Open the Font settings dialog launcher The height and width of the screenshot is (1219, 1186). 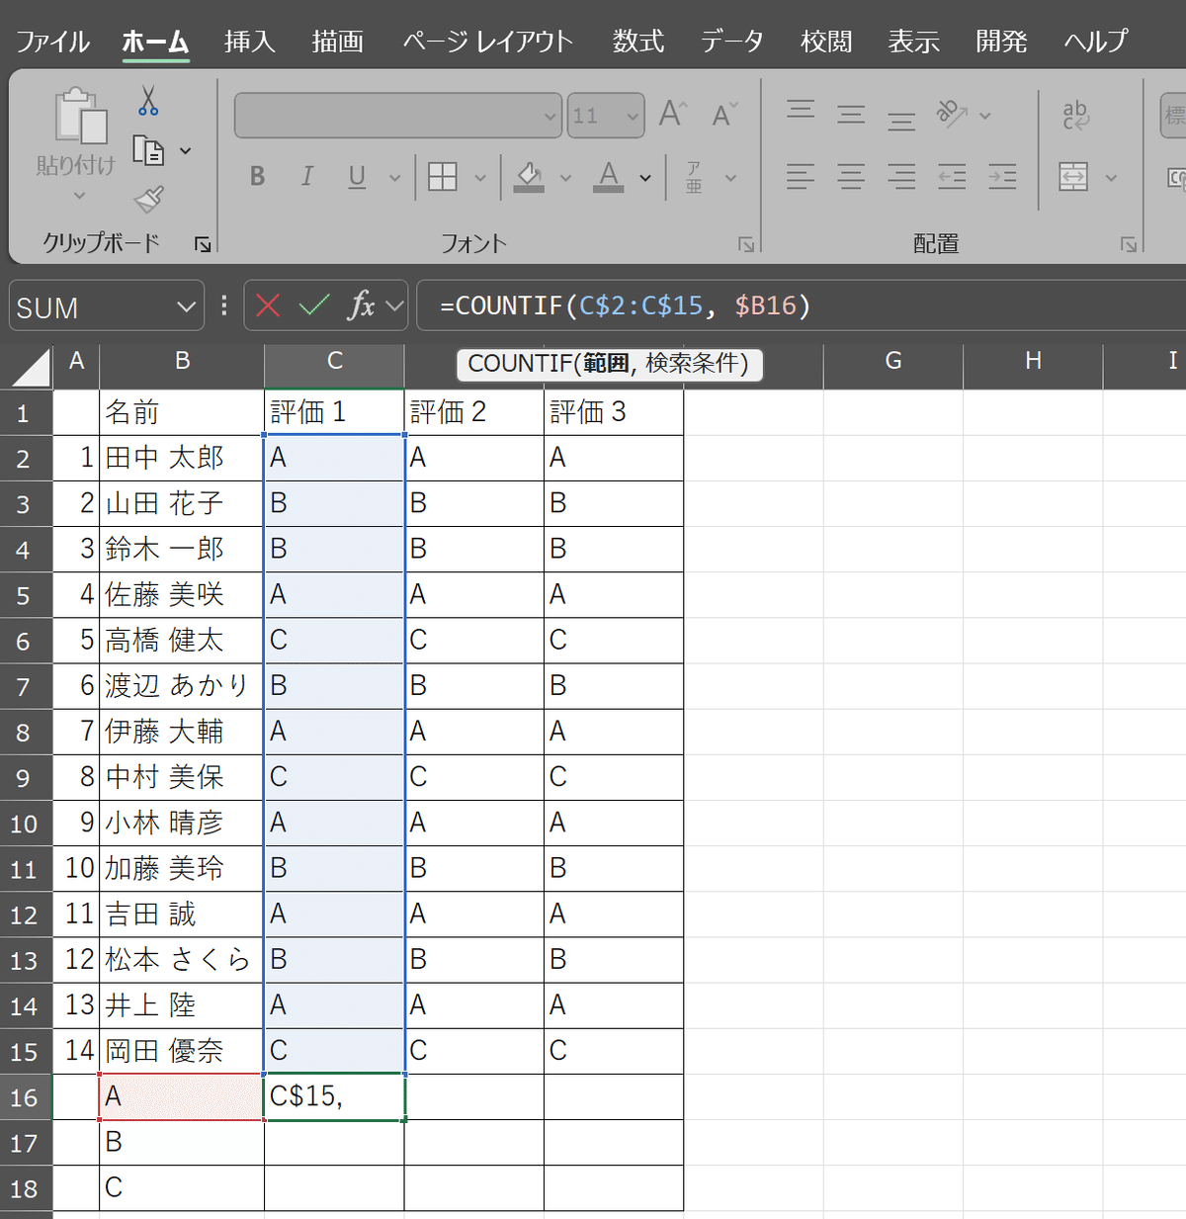pos(746,244)
